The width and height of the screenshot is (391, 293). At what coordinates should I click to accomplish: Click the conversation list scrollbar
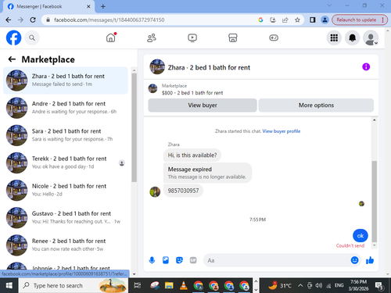(135, 127)
